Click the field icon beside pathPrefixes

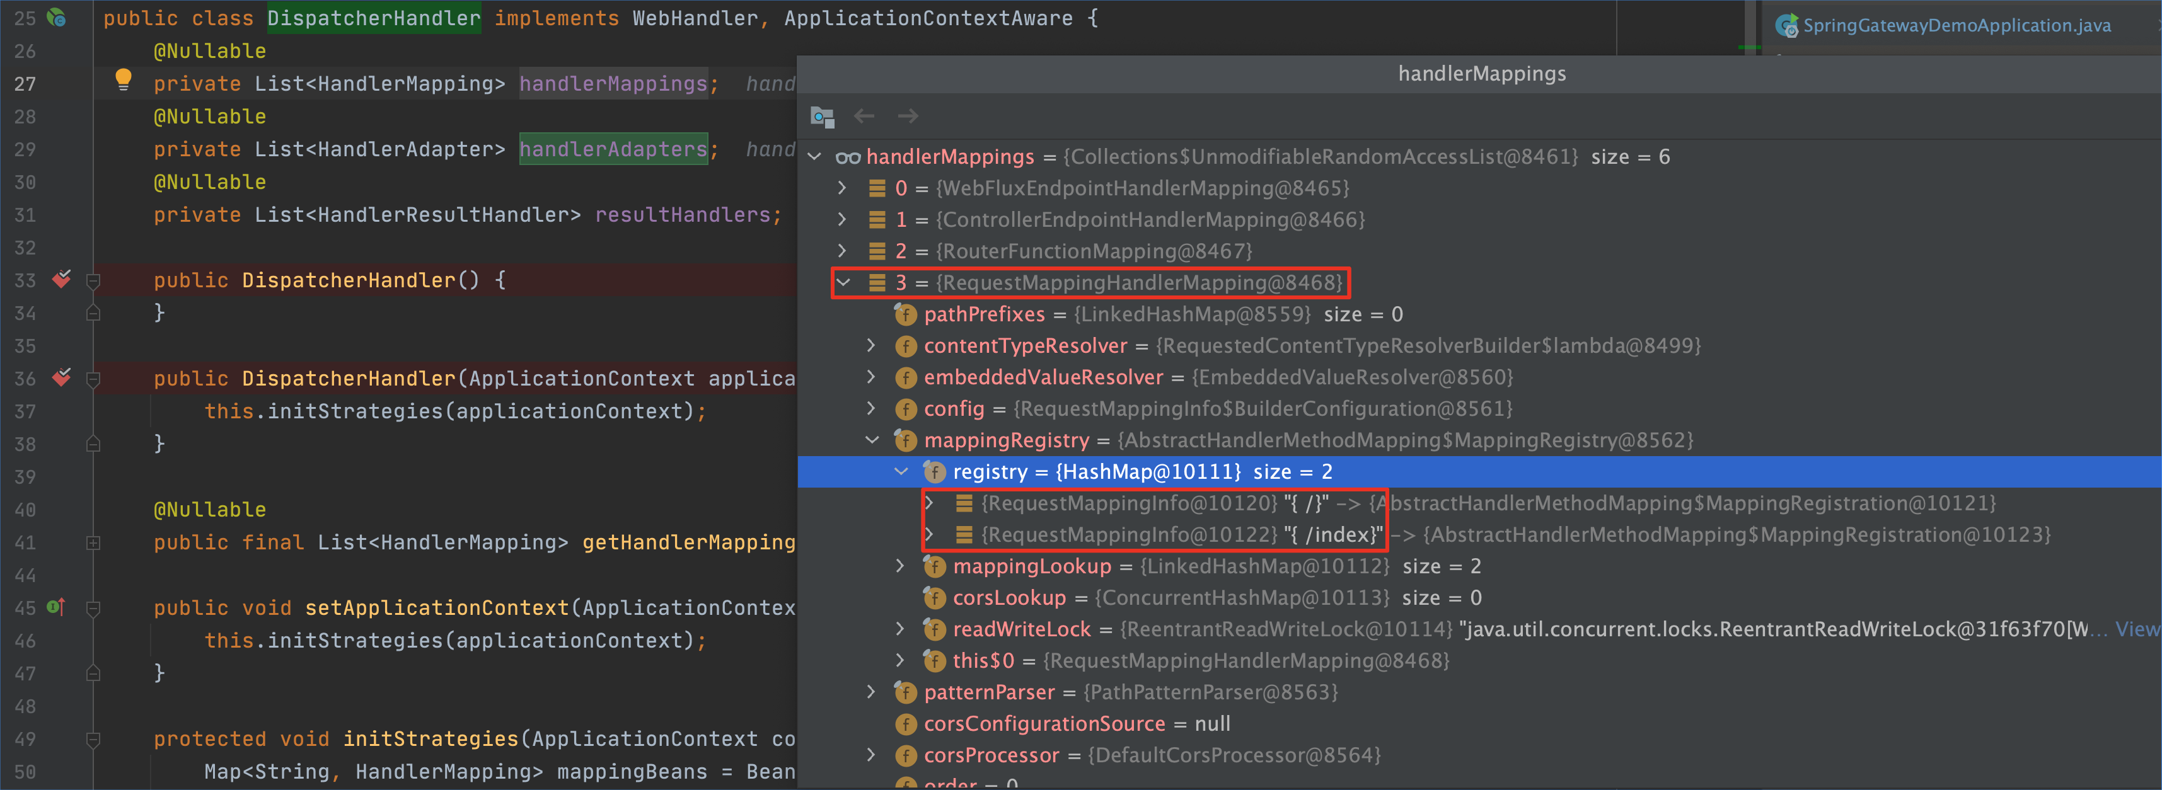(x=906, y=314)
